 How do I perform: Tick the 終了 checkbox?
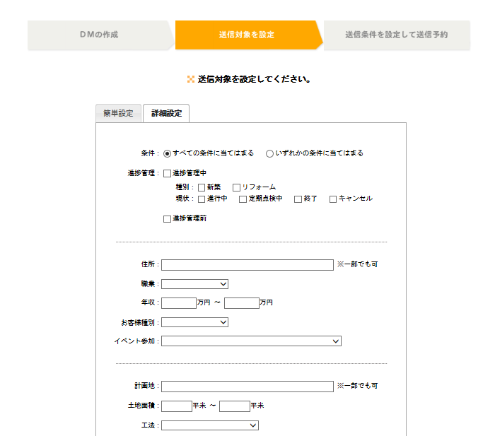click(x=298, y=199)
